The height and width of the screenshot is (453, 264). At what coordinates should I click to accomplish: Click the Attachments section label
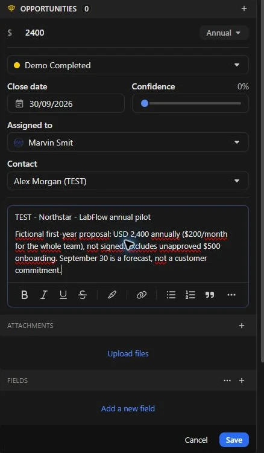[x=30, y=326]
